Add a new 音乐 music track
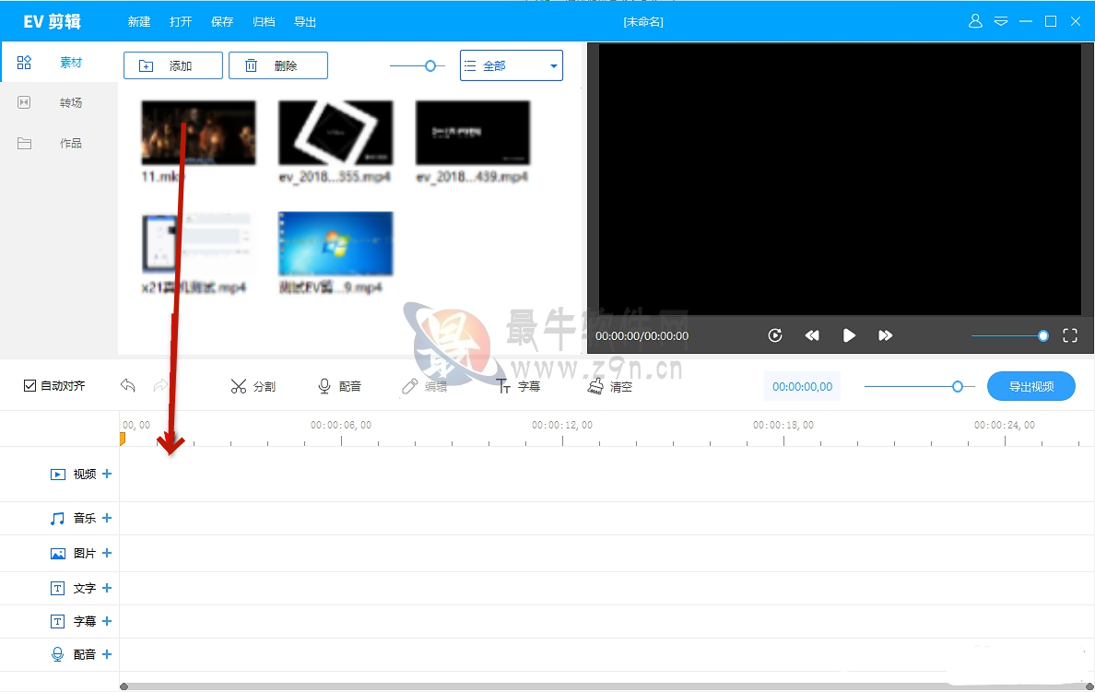The image size is (1095, 692). 107,518
